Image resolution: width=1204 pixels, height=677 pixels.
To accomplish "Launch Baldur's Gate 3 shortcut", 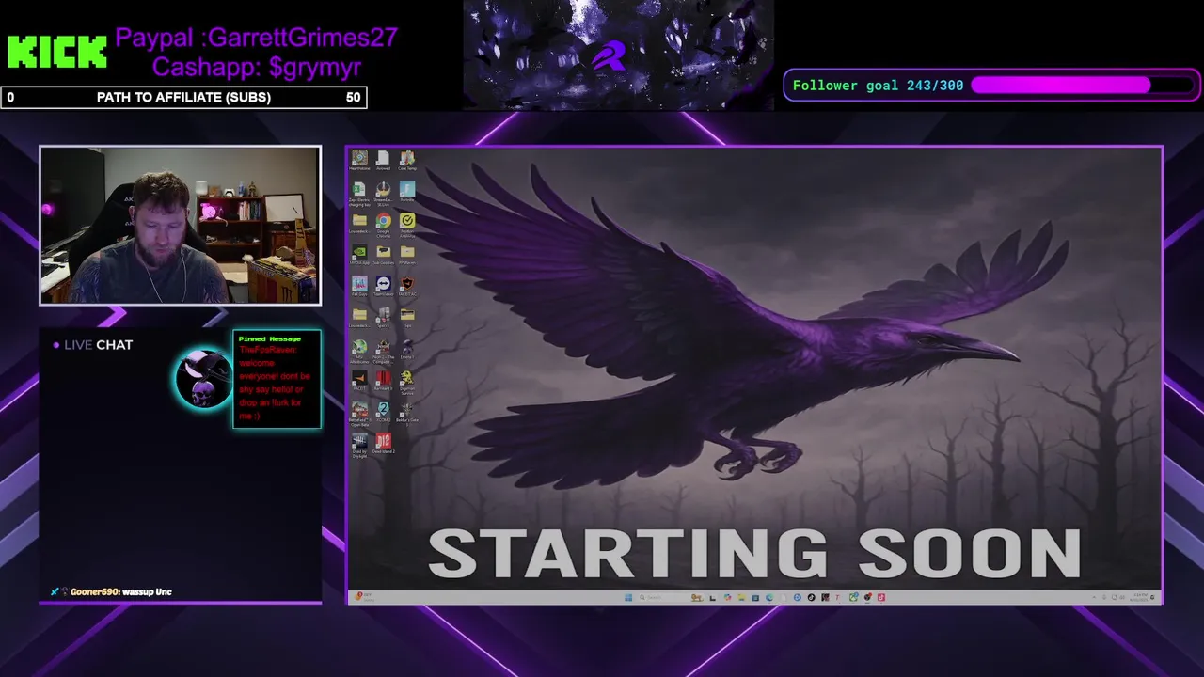I will tap(407, 412).
